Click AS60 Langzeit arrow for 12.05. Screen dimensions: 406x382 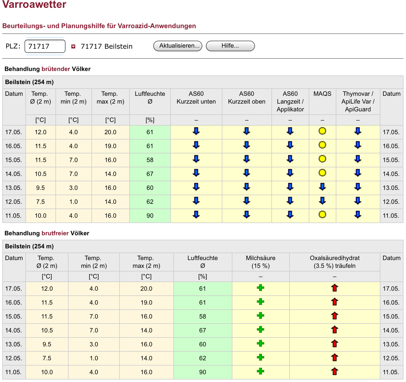pos(290,200)
